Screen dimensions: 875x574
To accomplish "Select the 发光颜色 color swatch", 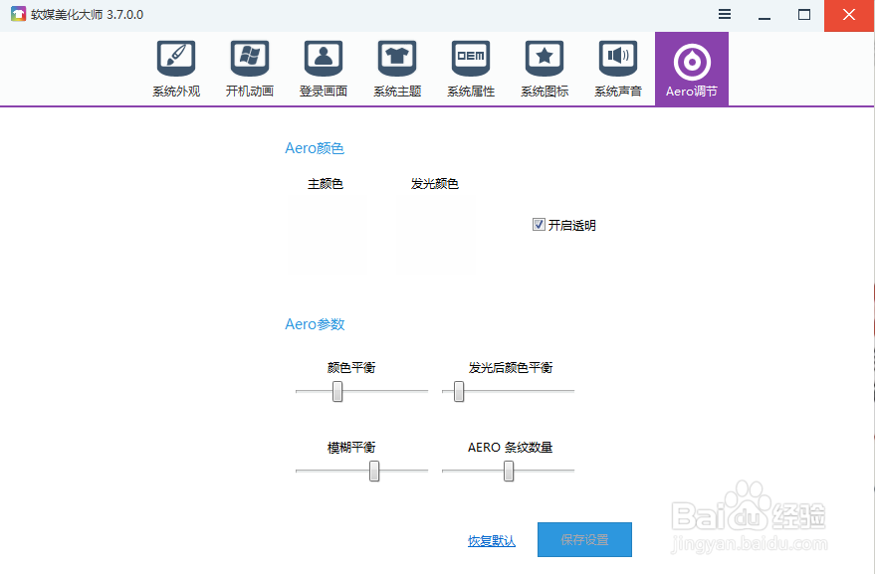I will 436,234.
